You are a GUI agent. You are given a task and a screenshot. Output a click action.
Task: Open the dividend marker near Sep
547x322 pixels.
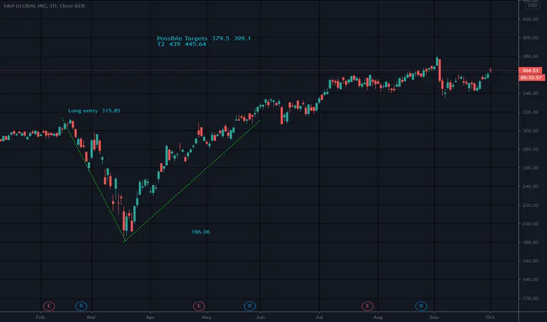pyautogui.click(x=421, y=306)
